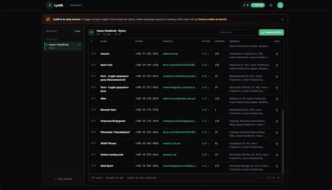Open w.wlaunch.net soul_studio link

point(180,76)
